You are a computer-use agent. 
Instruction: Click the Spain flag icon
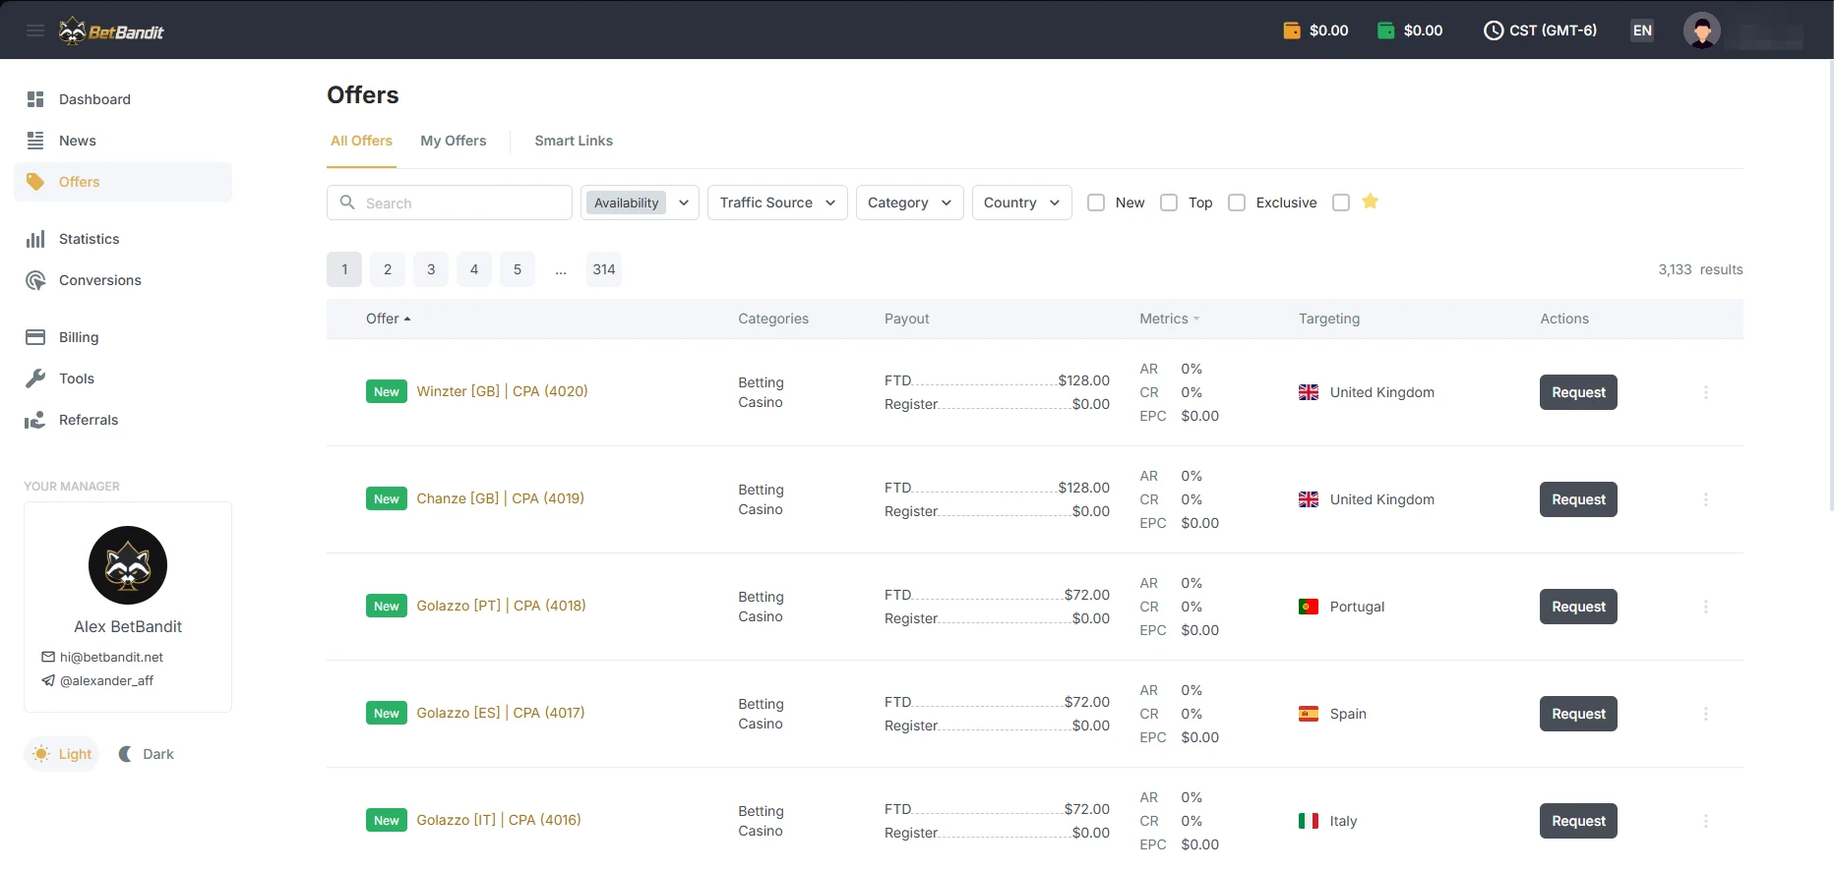coord(1309,714)
